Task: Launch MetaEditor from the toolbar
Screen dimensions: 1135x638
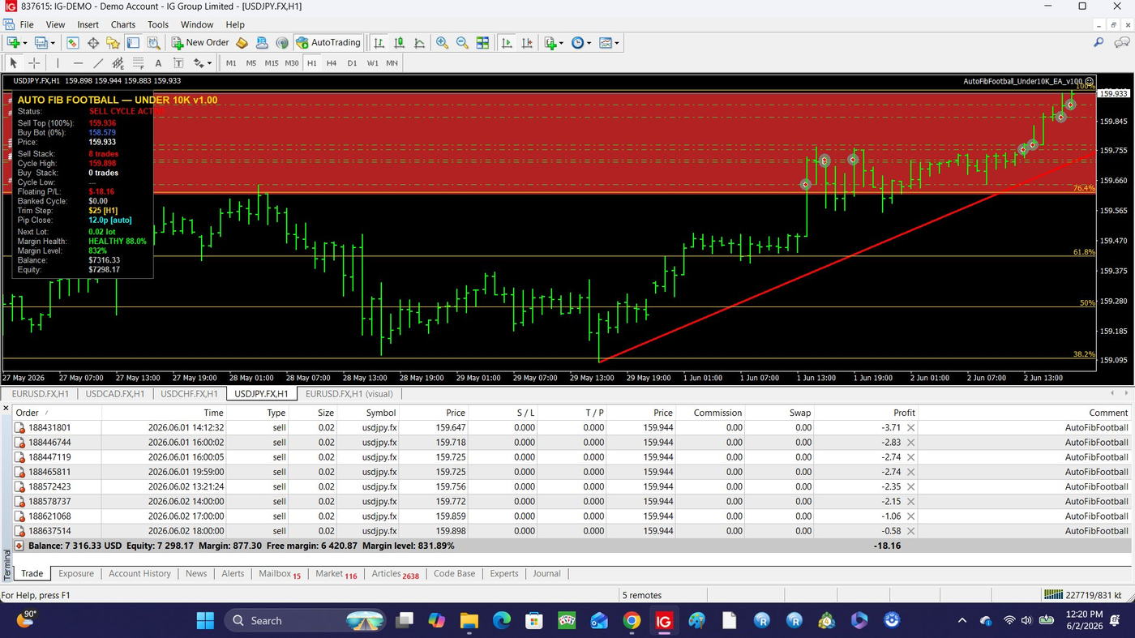Action: 242,42
